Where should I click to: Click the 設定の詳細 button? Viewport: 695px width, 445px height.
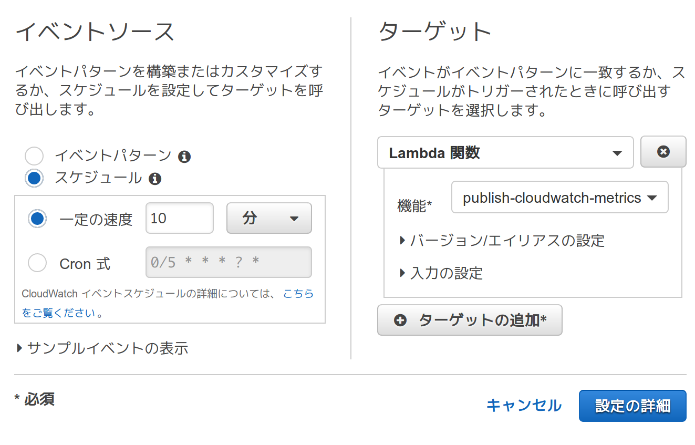click(x=632, y=406)
